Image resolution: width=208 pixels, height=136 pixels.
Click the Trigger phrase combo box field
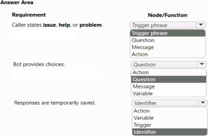coord(163,25)
